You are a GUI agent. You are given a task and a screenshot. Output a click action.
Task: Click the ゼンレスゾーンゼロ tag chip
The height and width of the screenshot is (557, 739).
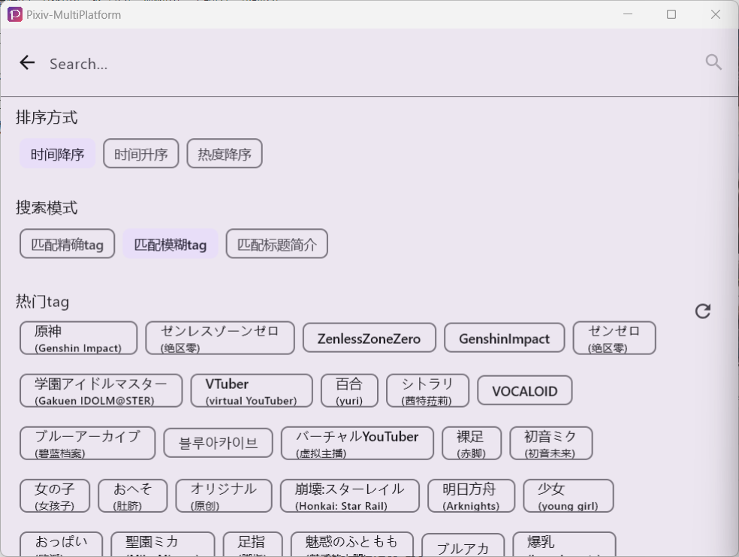point(220,339)
